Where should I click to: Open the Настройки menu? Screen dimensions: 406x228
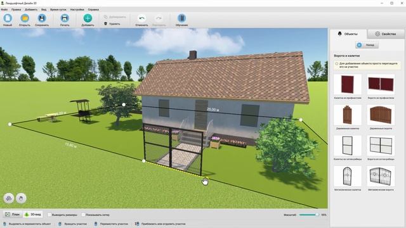(77, 9)
